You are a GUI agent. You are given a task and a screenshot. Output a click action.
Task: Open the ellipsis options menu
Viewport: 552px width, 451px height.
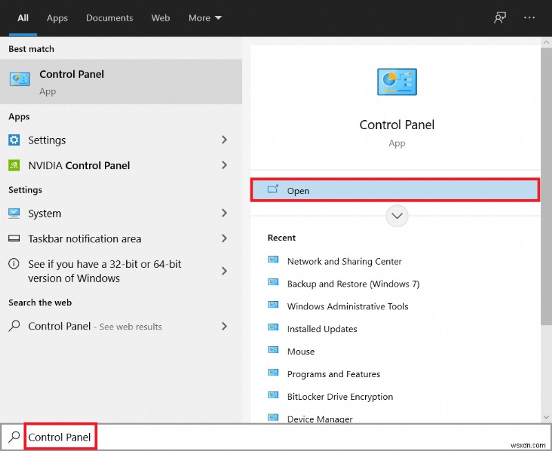tap(529, 17)
